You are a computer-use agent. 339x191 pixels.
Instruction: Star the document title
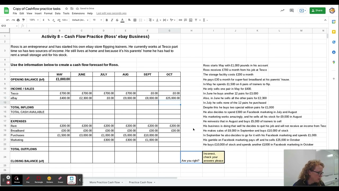pos(66,8)
